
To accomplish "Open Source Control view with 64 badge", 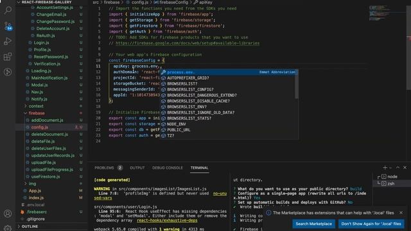I will tap(8, 26).
